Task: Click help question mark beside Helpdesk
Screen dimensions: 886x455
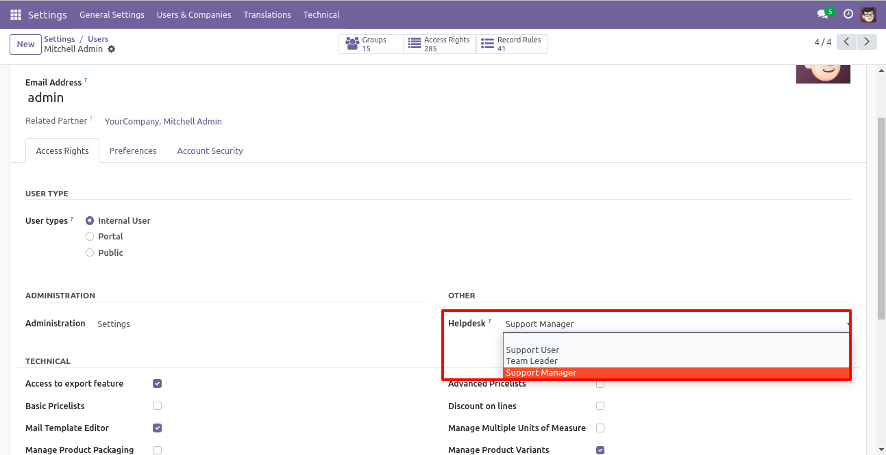Action: coord(489,322)
